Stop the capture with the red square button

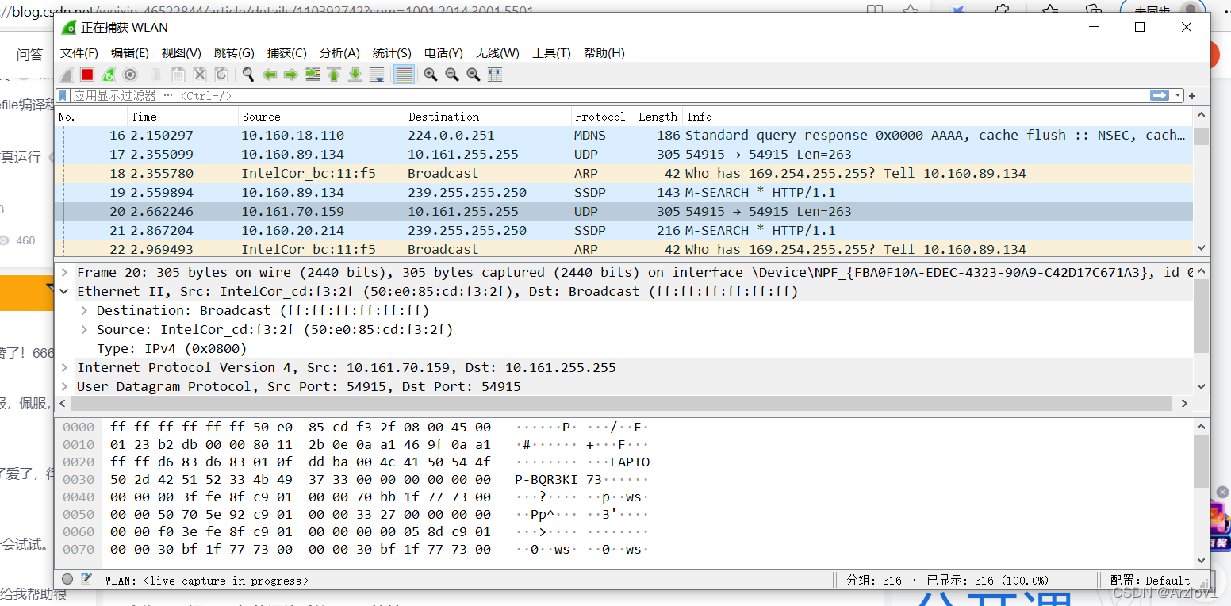coord(87,75)
